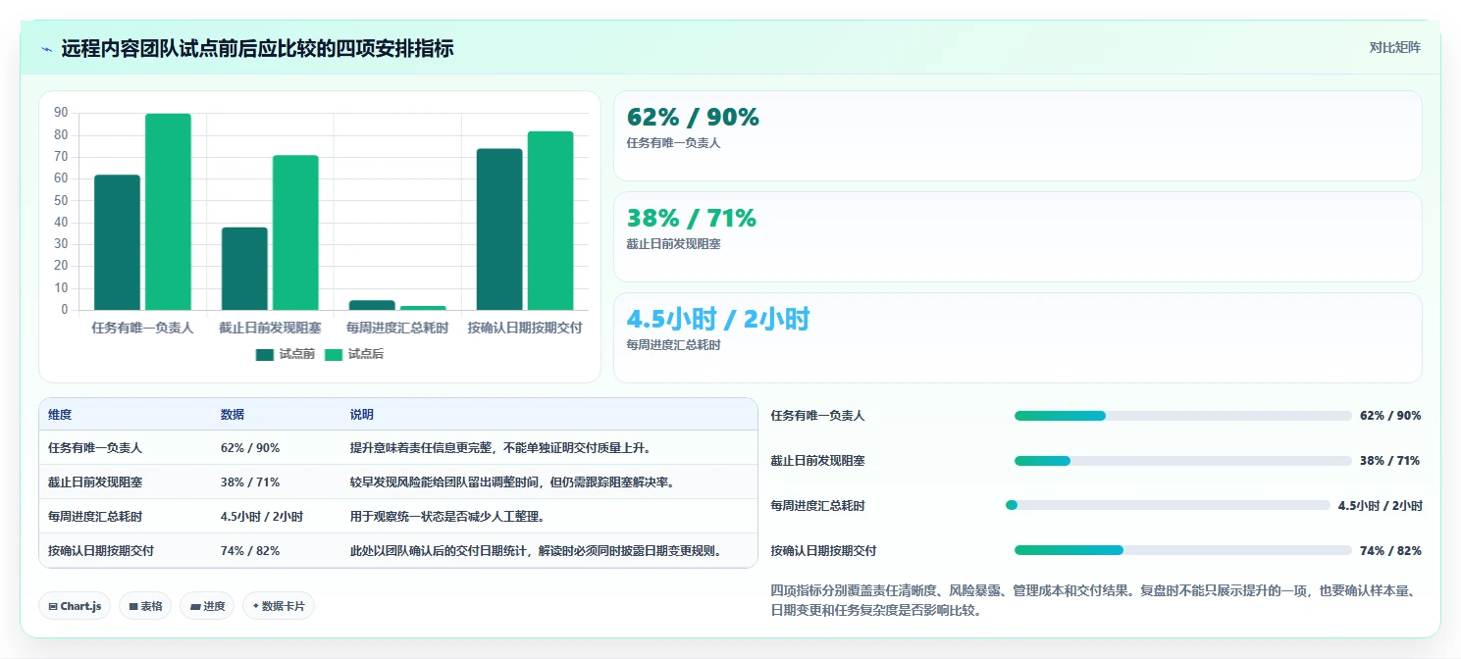Click the 试点后 bar for 任务有唯一负责人

pyautogui.click(x=168, y=212)
